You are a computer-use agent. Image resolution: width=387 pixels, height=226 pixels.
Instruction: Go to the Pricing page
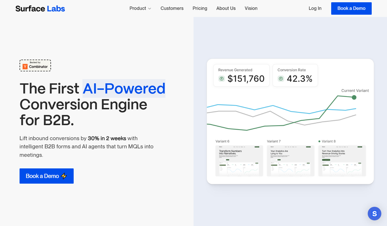tap(200, 8)
